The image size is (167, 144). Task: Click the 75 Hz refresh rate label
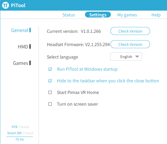coord(20,139)
